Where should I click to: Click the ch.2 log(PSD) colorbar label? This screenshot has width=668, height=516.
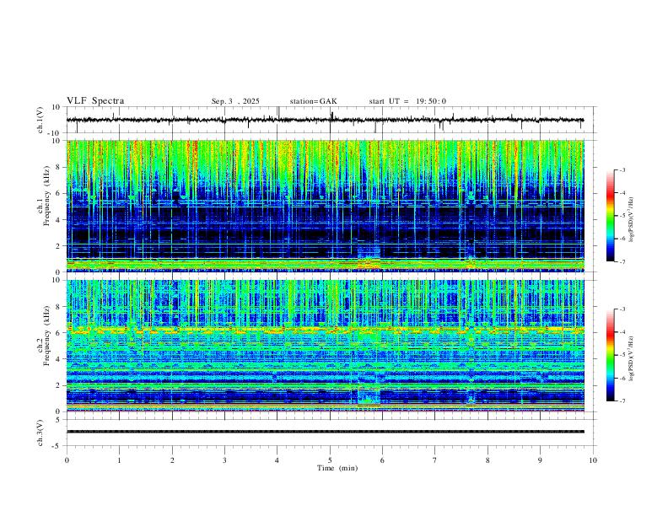tap(632, 358)
